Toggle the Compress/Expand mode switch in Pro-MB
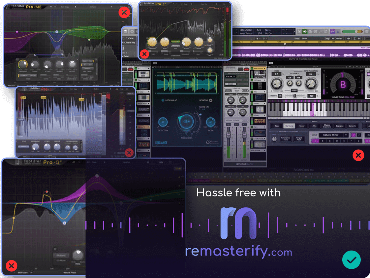370x278 pixels. coord(28,76)
